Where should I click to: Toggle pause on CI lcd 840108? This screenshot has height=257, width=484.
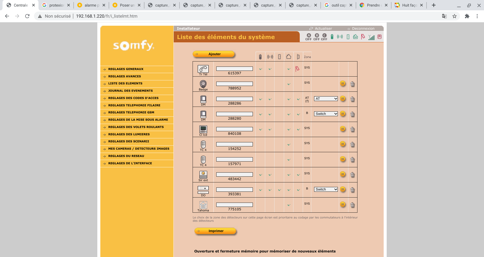343,129
